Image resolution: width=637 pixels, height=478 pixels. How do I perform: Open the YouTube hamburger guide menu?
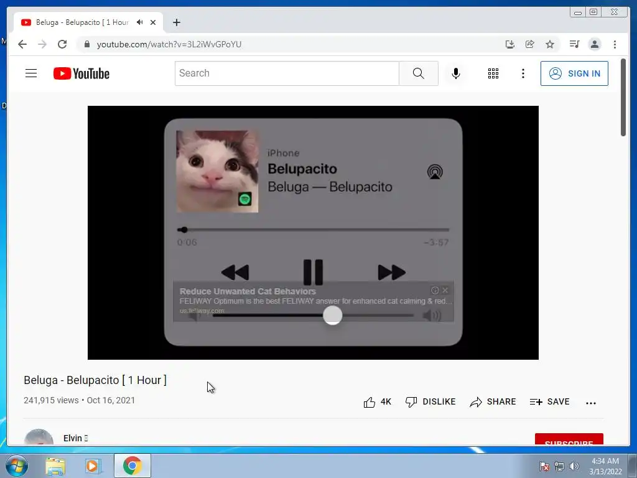(x=31, y=73)
